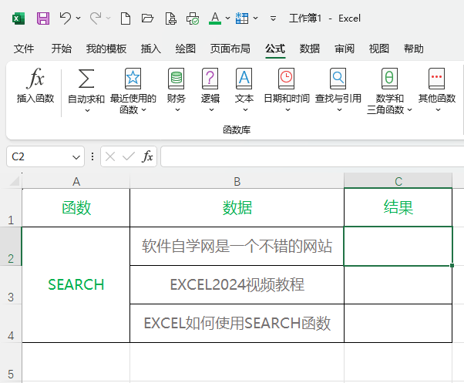Open a file using the folder icon

click(147, 18)
